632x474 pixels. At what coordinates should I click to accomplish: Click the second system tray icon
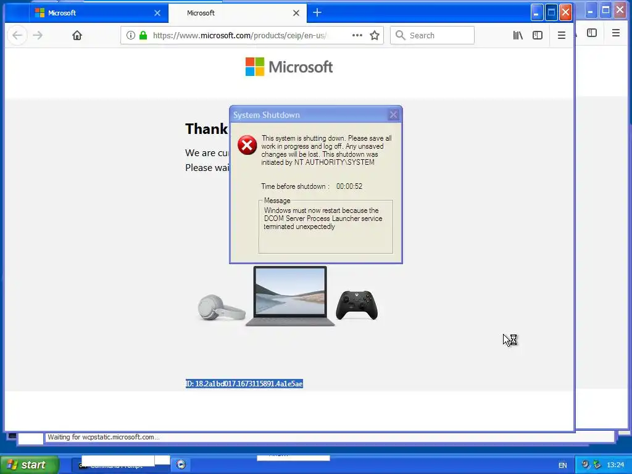(597, 465)
